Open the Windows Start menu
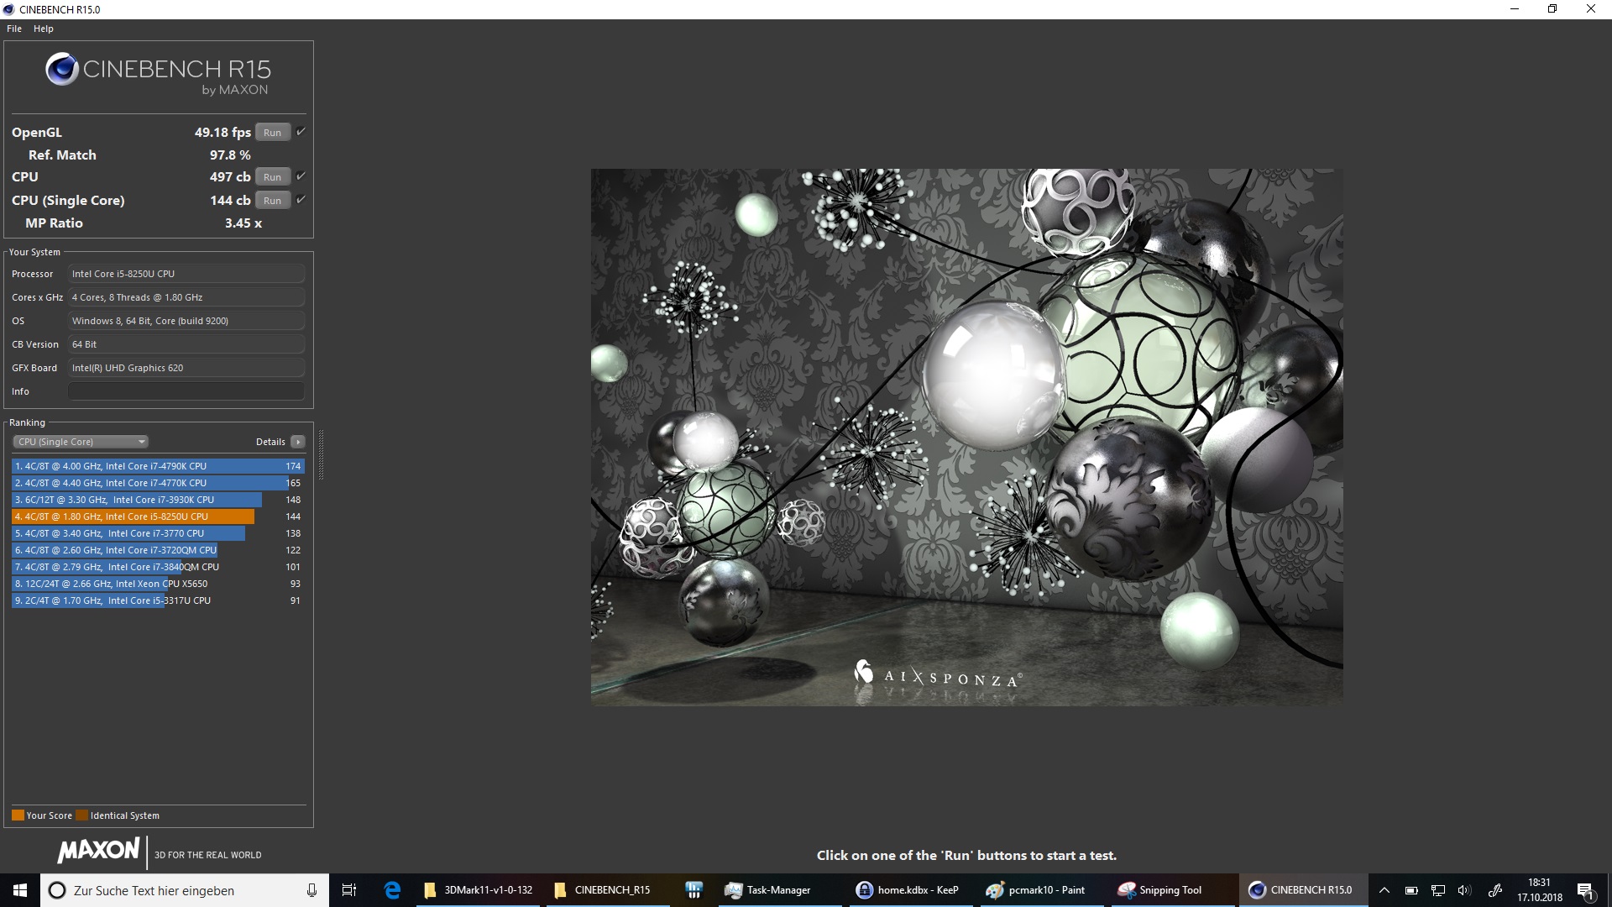The image size is (1612, 907). 20,890
